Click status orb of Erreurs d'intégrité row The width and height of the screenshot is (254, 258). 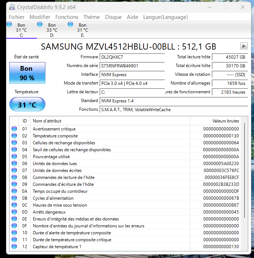[x=14, y=219]
